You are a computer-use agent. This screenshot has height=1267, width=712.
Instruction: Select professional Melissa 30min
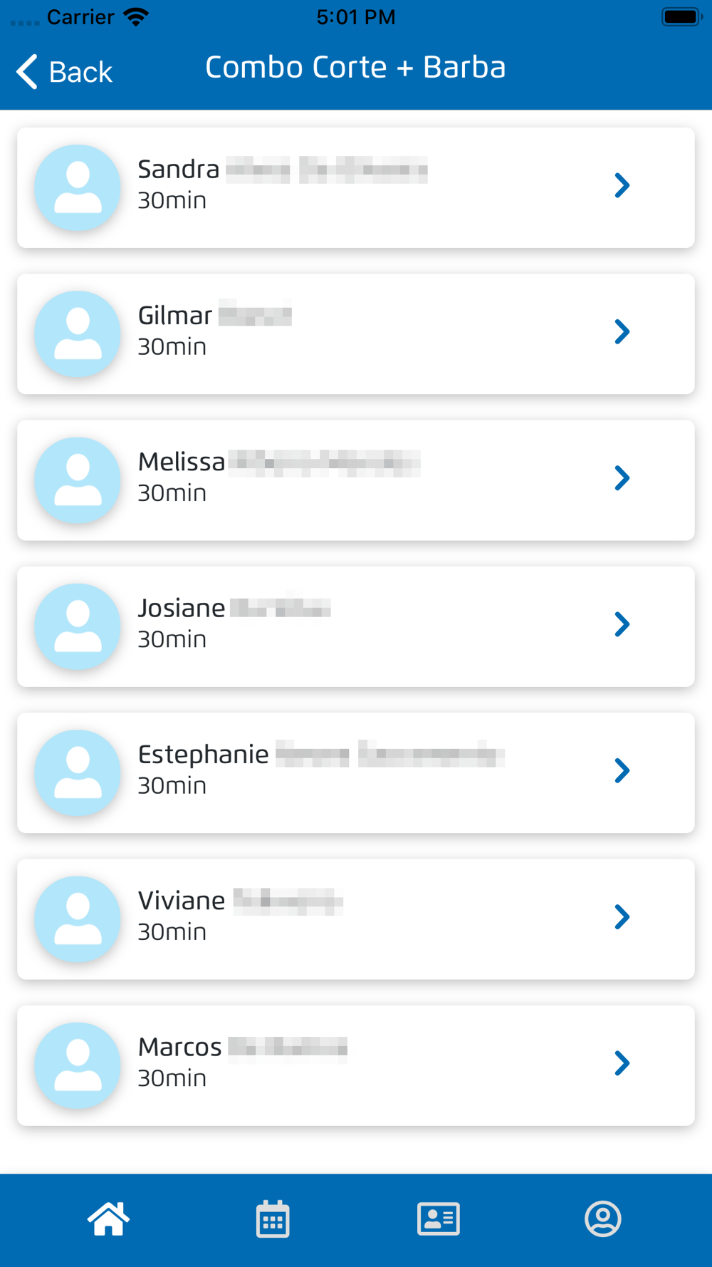coord(356,480)
